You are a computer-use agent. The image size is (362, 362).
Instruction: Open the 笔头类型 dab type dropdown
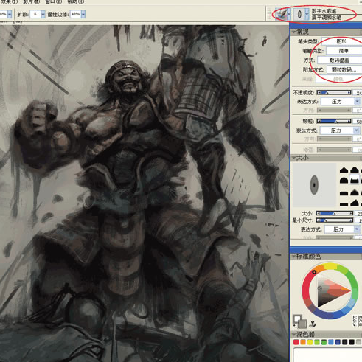342,41
